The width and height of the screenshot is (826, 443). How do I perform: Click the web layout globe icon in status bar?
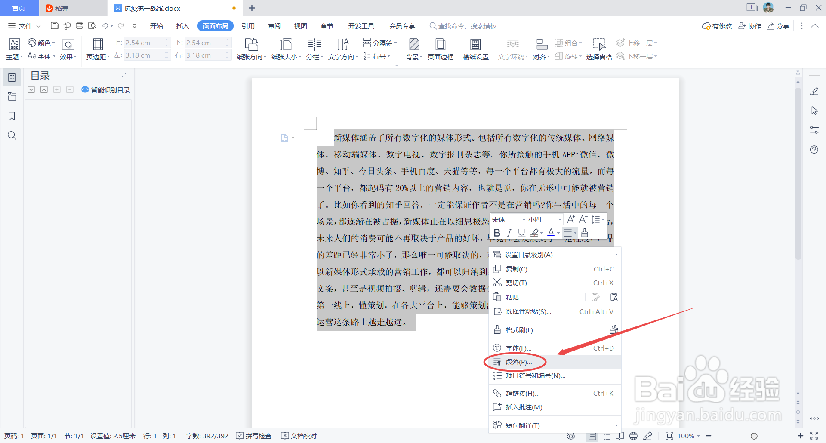pos(633,436)
